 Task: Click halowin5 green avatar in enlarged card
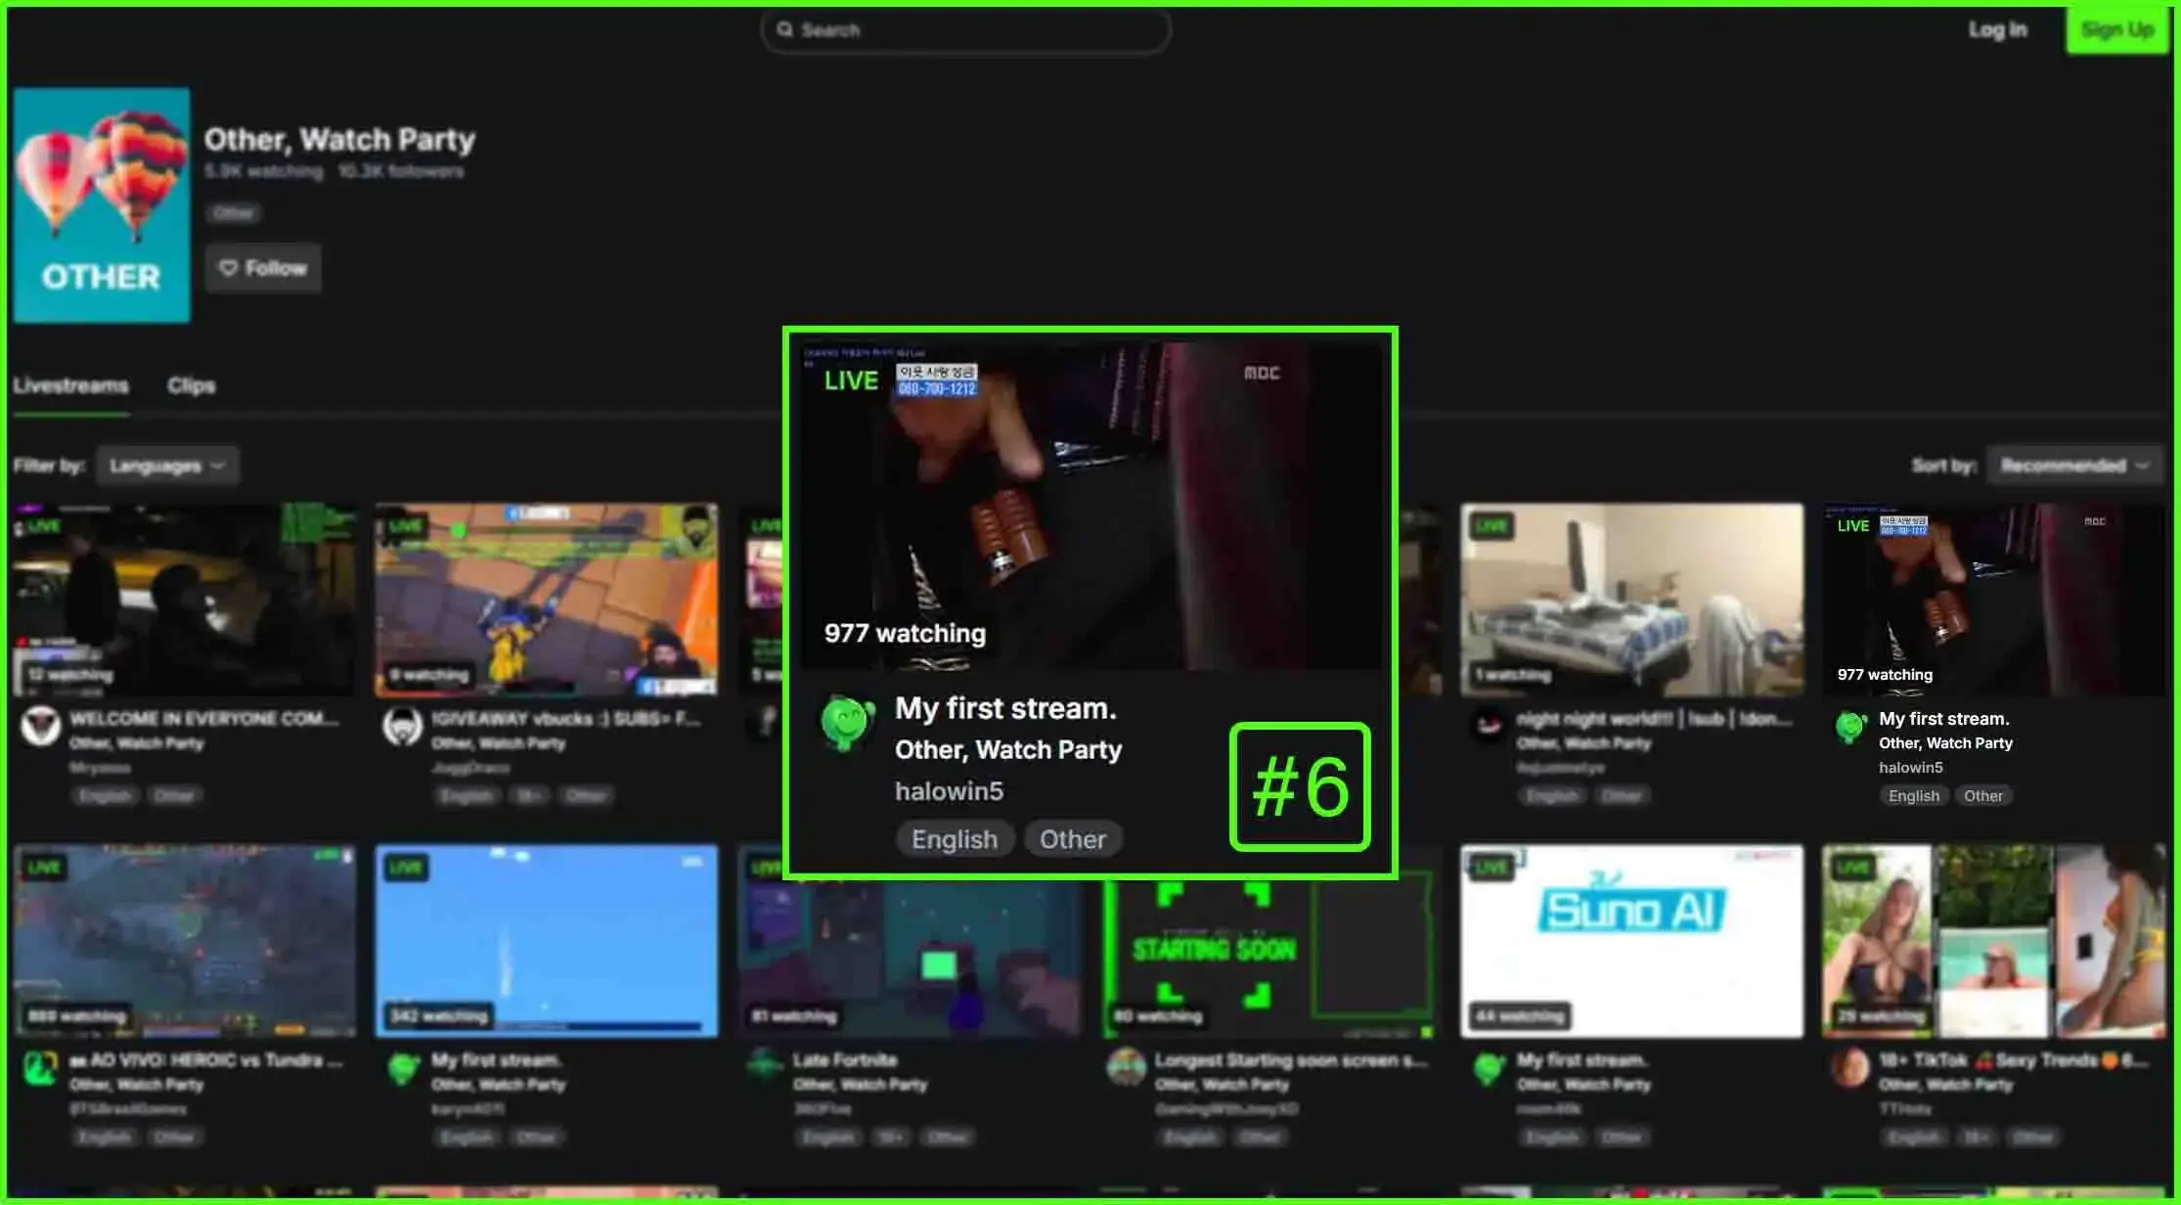click(x=847, y=722)
